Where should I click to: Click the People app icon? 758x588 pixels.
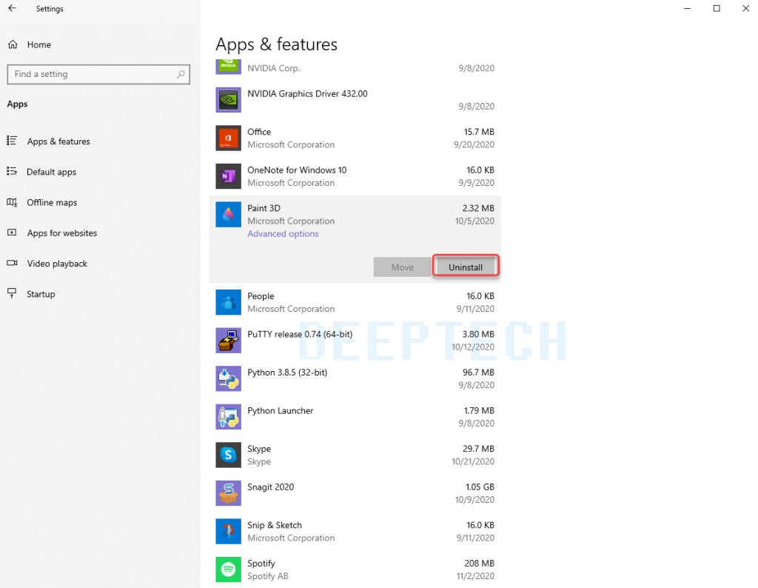click(228, 302)
